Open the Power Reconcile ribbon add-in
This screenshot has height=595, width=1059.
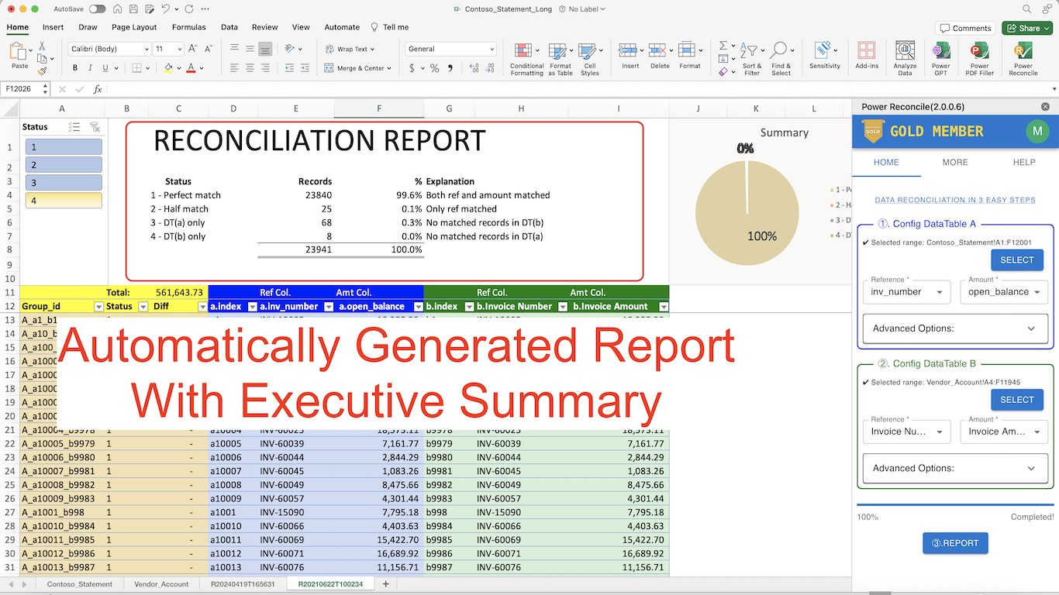click(1023, 58)
